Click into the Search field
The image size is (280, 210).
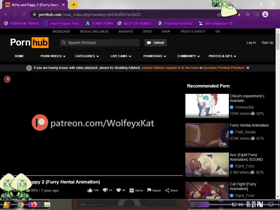(x=100, y=42)
